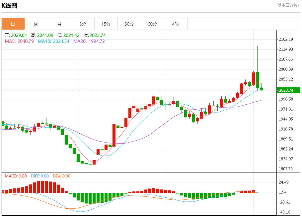This screenshot has width=302, height=216.
Task: Click the 开: 2029.81 open value
Action: coord(16,35)
